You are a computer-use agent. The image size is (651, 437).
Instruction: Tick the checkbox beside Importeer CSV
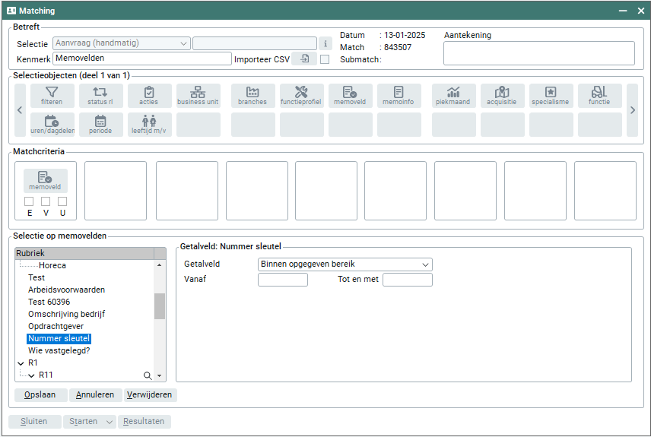coord(325,59)
